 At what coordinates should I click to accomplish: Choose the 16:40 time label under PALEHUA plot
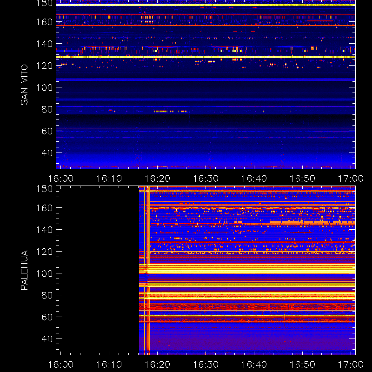click(254, 365)
